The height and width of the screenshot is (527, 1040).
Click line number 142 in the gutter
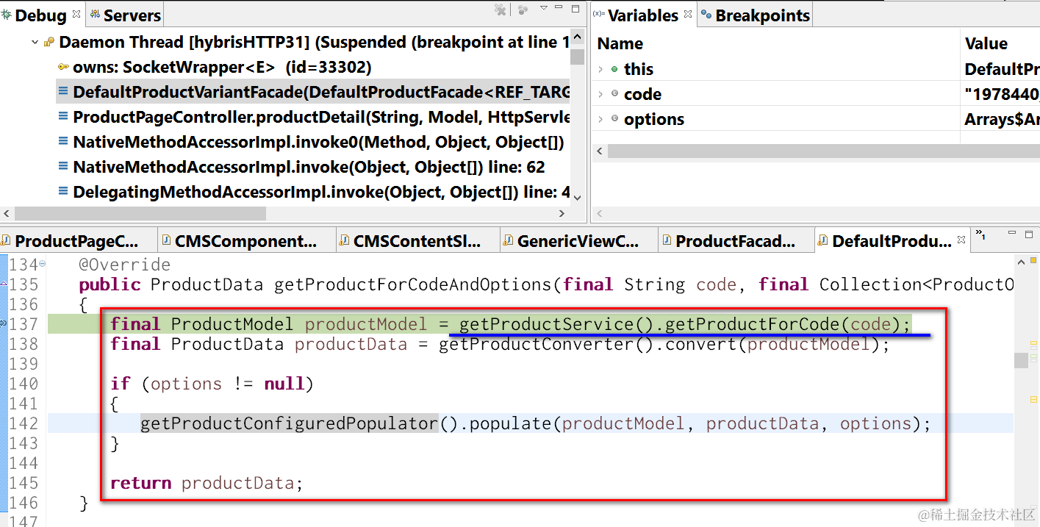[x=24, y=423]
